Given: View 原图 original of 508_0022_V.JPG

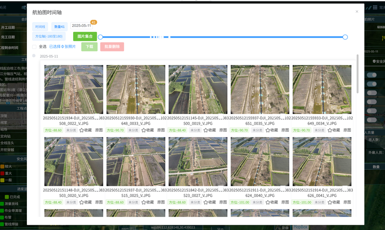Looking at the screenshot, I should pos(99,130).
